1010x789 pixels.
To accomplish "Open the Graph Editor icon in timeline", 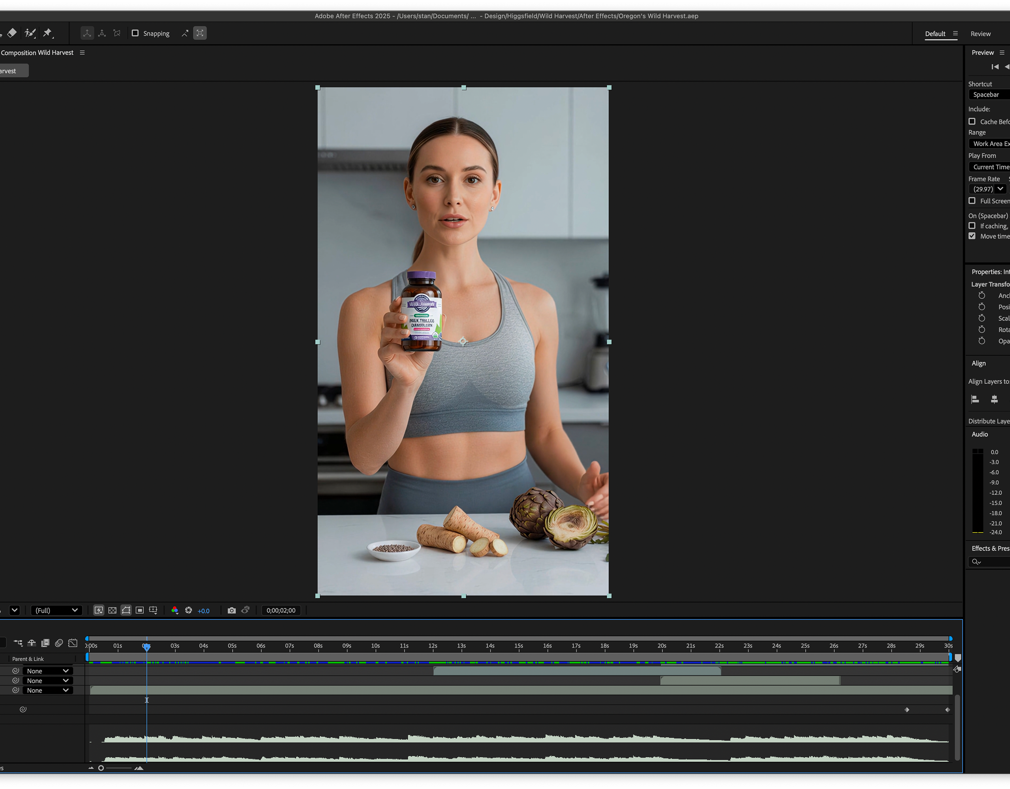I will tap(73, 643).
